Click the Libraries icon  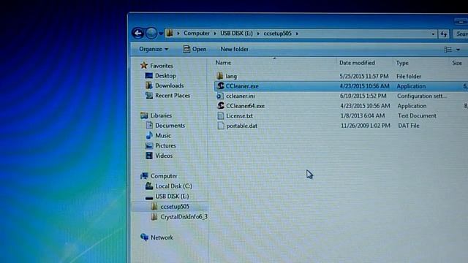pyautogui.click(x=144, y=115)
